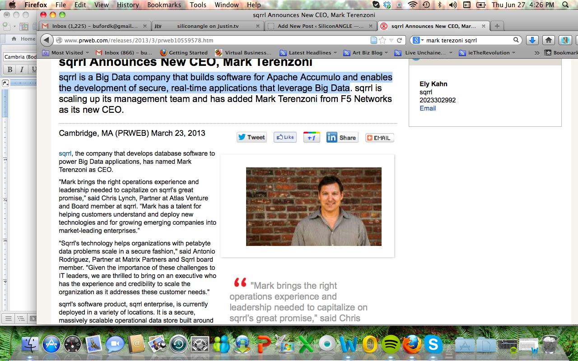Viewport: 578px width, 361px height.
Task: Open Address Book in the Dock
Action: 136,344
